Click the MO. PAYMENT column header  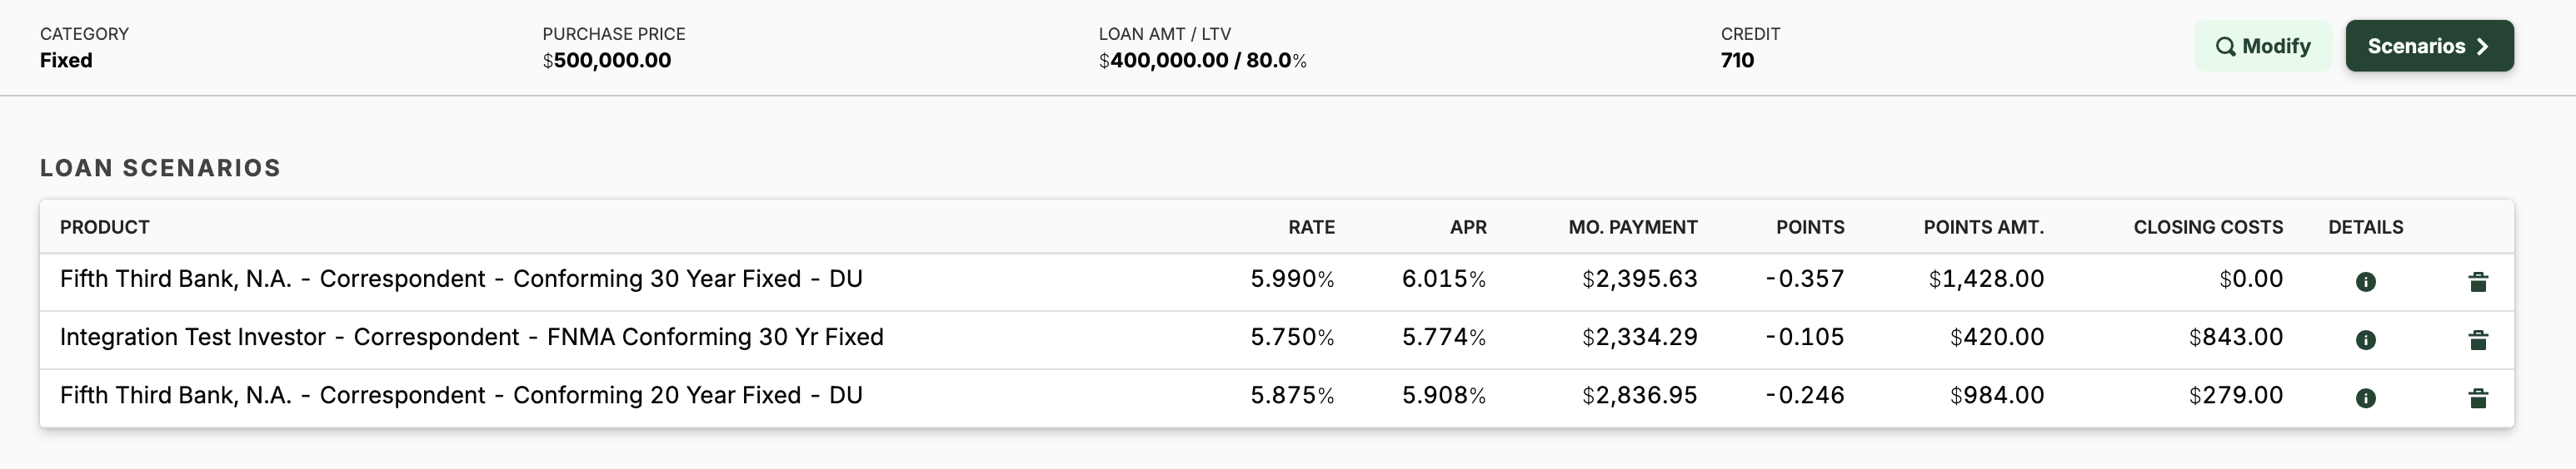click(x=1632, y=228)
